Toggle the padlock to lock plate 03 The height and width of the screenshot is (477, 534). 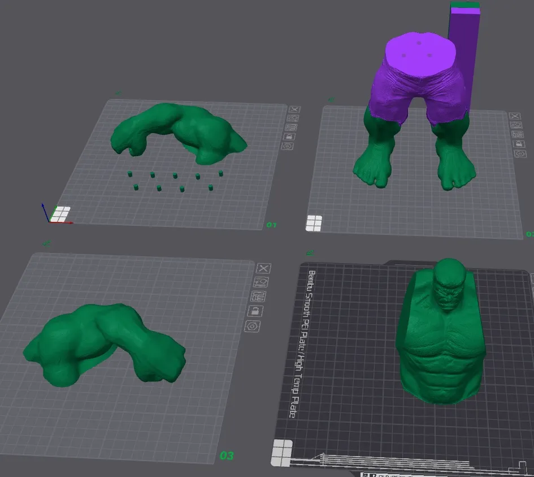click(x=255, y=310)
